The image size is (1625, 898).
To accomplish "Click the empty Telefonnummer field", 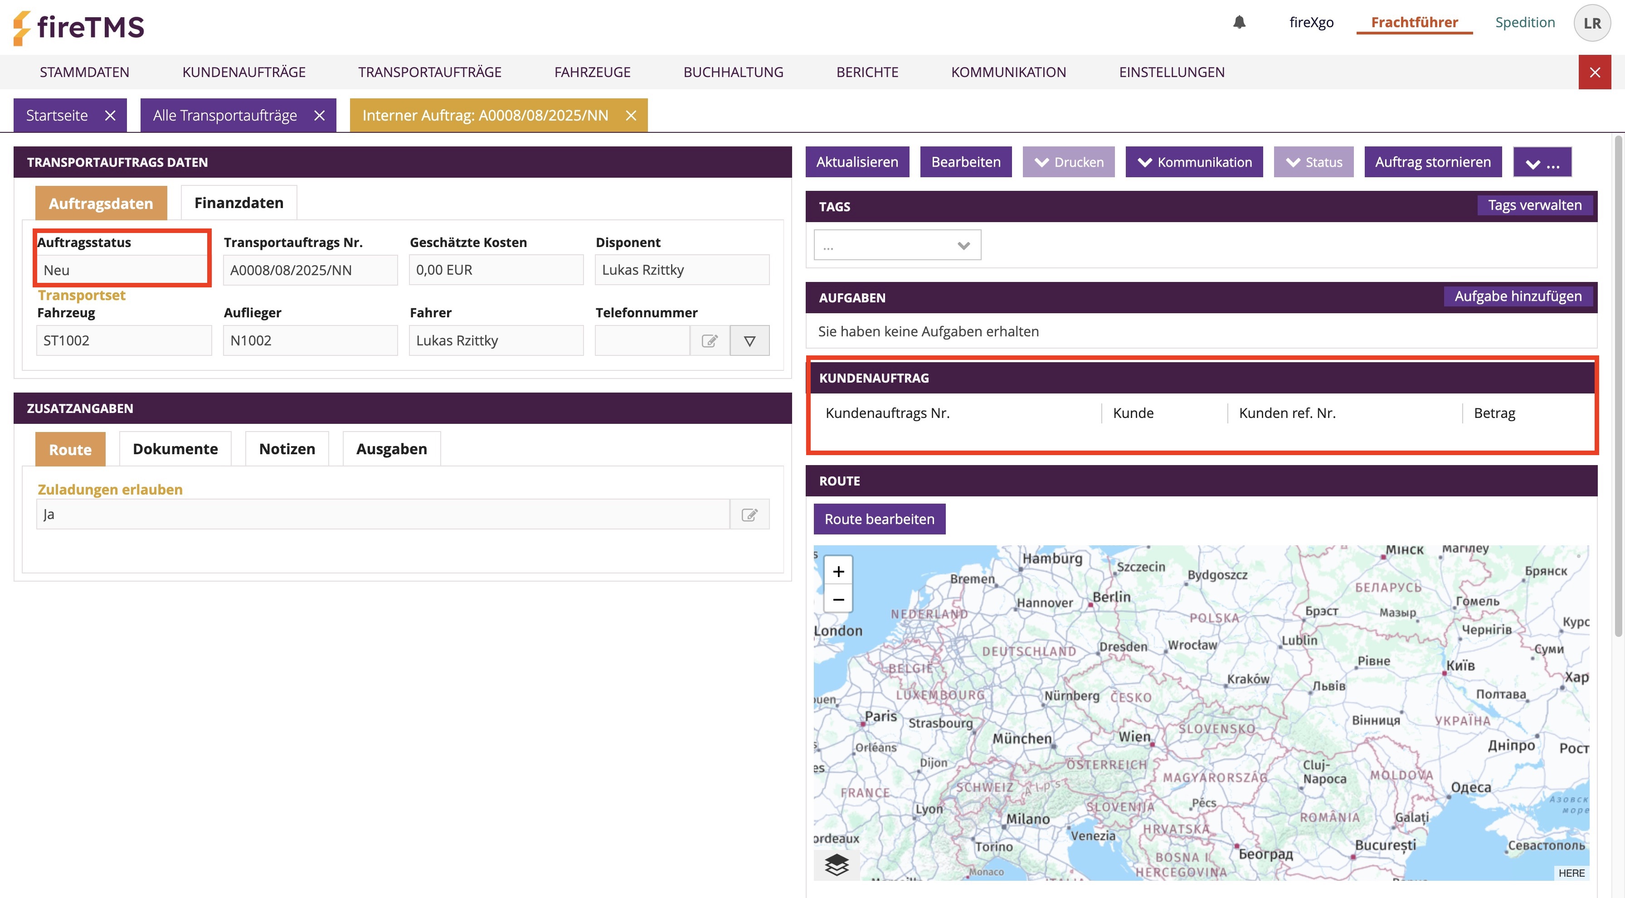I will [642, 340].
